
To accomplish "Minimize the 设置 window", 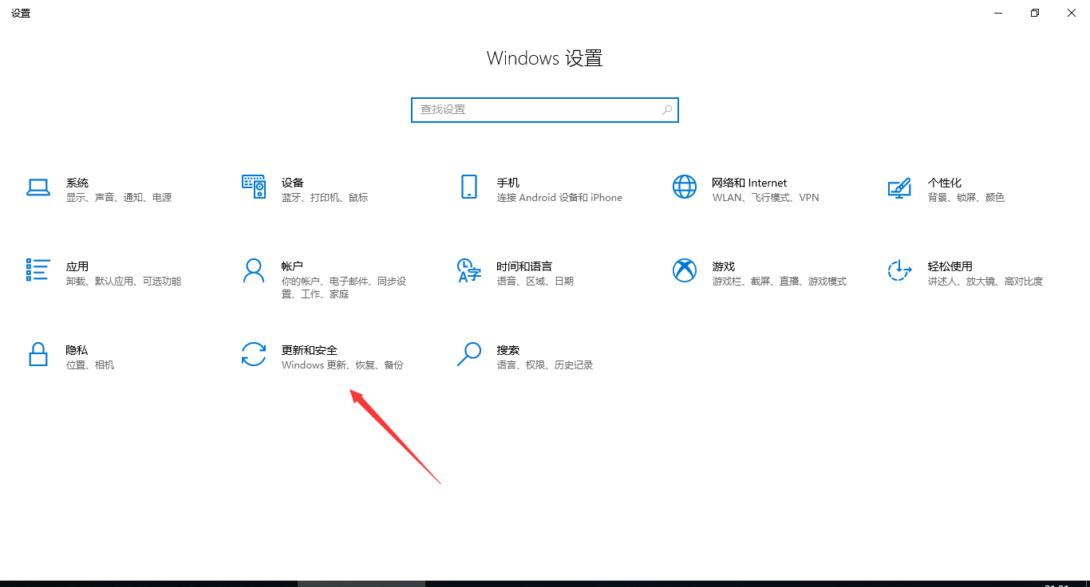I will point(998,13).
